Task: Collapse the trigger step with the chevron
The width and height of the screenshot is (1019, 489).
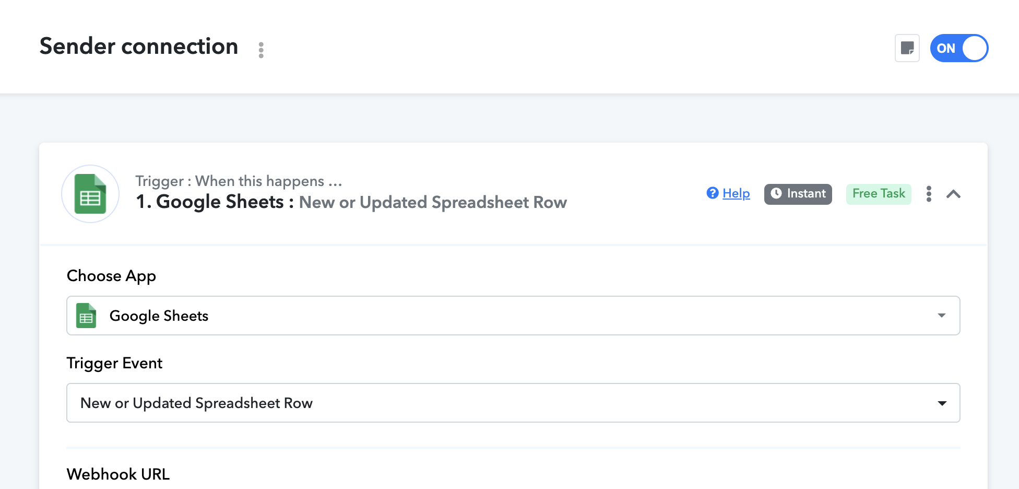Action: point(953,194)
